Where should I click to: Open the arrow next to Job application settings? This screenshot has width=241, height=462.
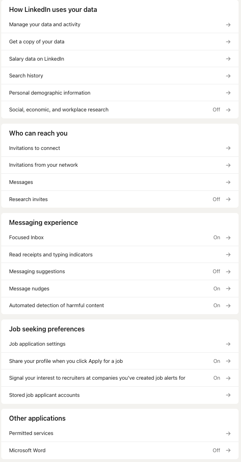tap(228, 344)
